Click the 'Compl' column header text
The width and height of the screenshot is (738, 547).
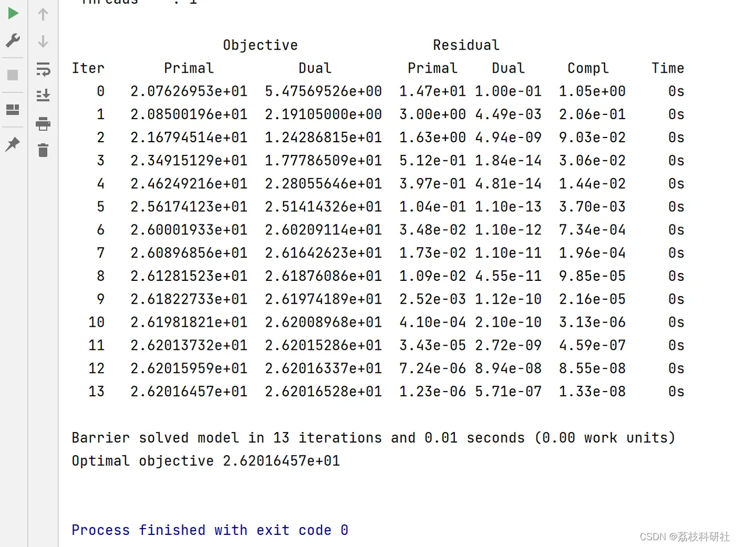(x=588, y=69)
